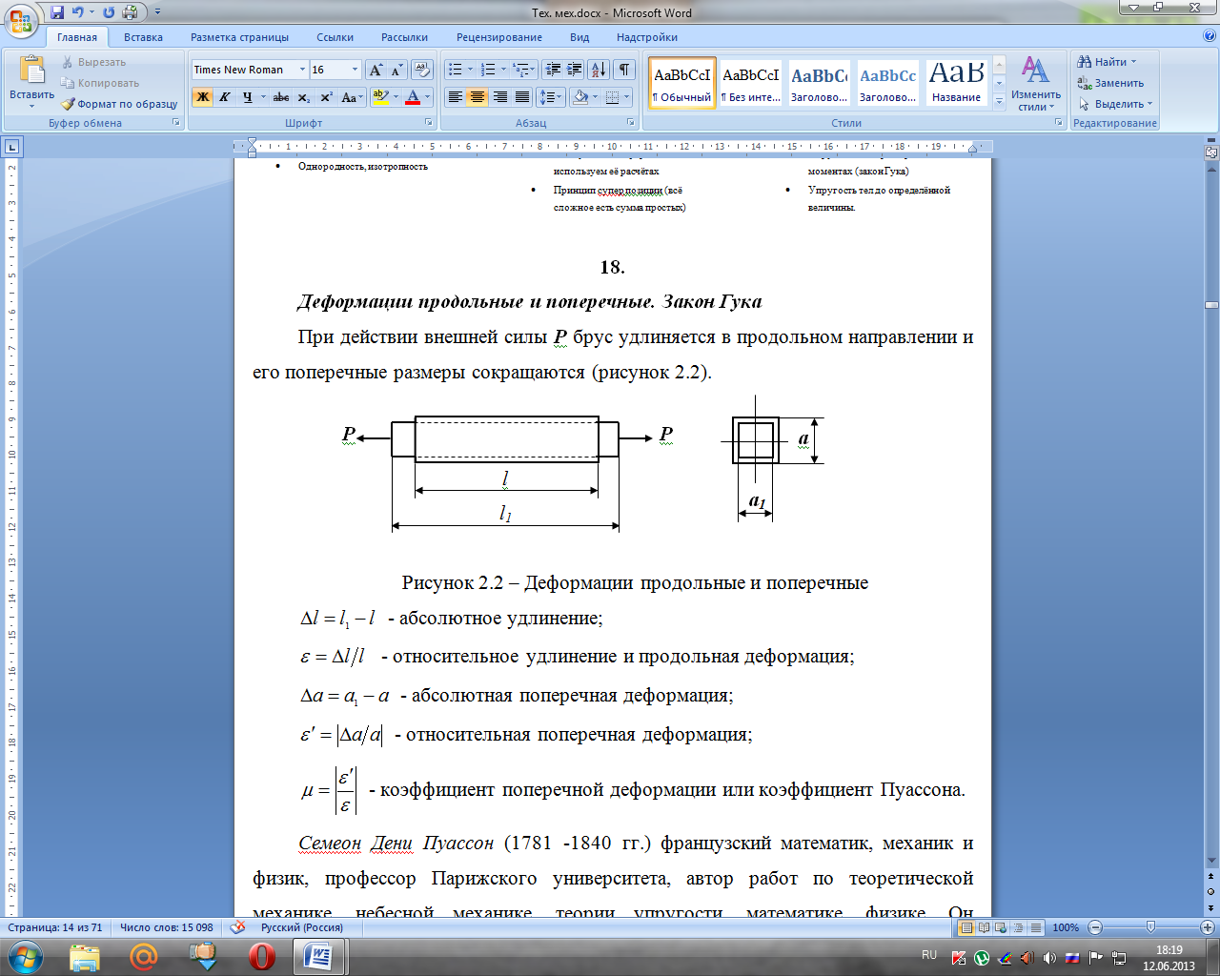1220x976 pixels.
Task: Select the Обычный style
Action: coord(682,83)
